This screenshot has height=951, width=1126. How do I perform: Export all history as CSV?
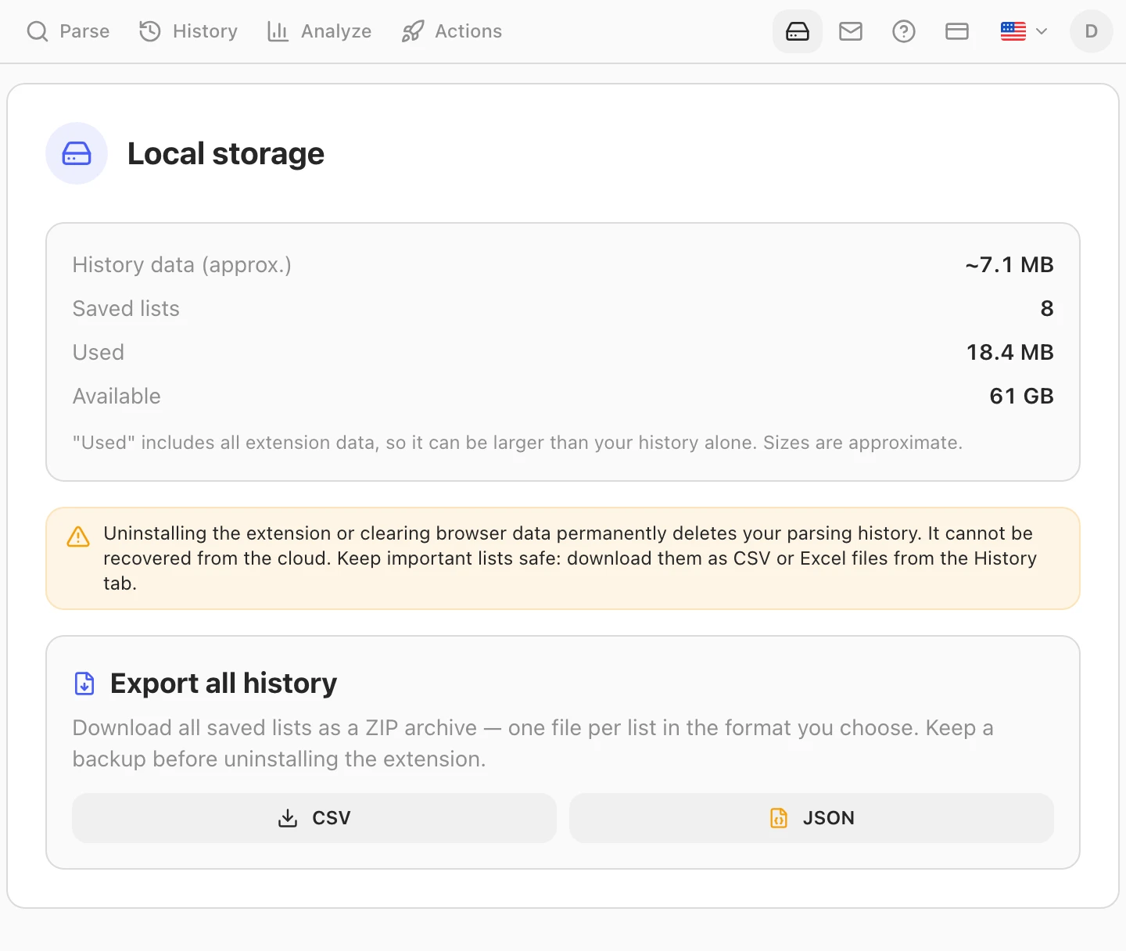pos(314,818)
